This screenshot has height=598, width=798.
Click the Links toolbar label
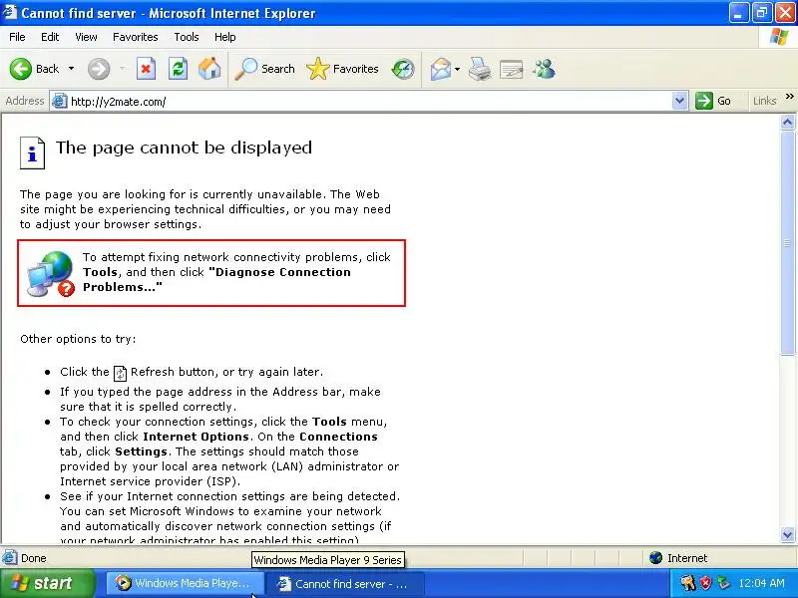pyautogui.click(x=764, y=102)
